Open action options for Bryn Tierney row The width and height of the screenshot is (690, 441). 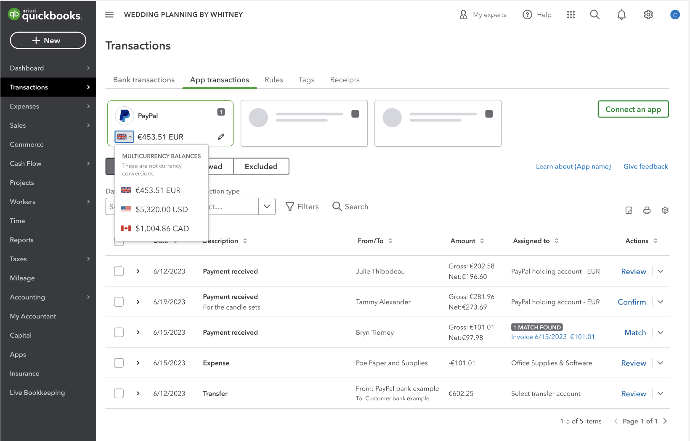[x=661, y=332]
